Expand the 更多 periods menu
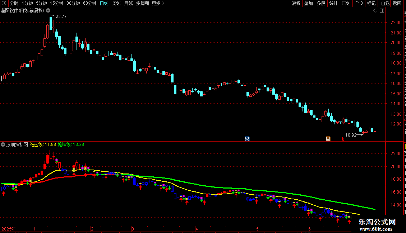This screenshot has width=406, height=233. (x=158, y=3)
